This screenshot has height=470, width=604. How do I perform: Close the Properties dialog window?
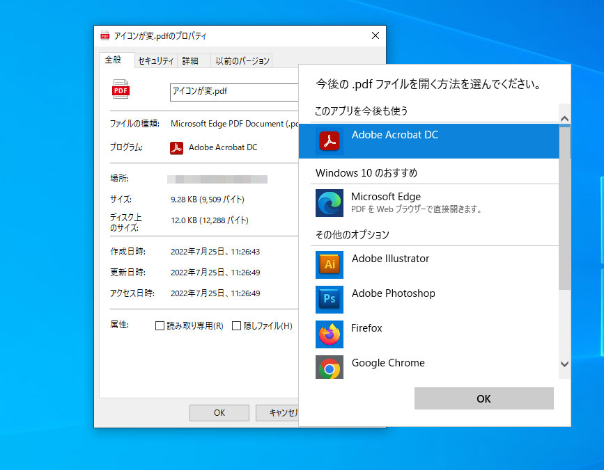375,35
